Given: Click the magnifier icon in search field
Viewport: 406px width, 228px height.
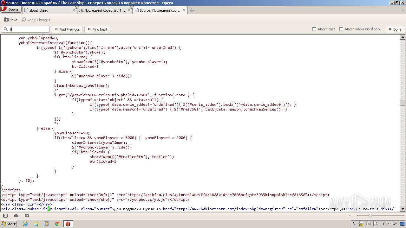Looking at the screenshot, I should 5,29.
